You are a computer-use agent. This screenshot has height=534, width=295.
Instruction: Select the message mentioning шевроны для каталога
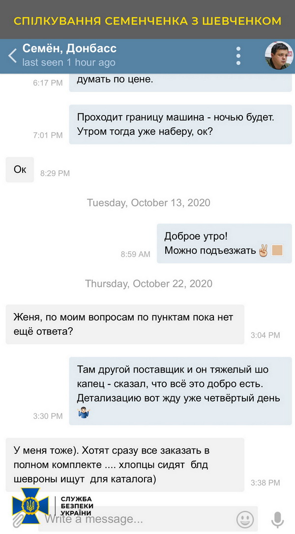click(124, 464)
